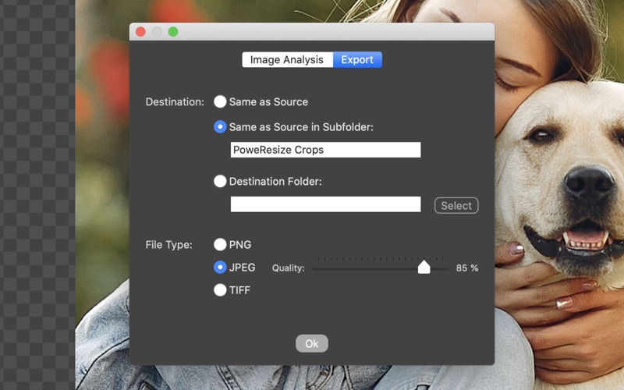The height and width of the screenshot is (390, 624).
Task: Select Same as Source in Subfolder option
Action: click(x=220, y=127)
